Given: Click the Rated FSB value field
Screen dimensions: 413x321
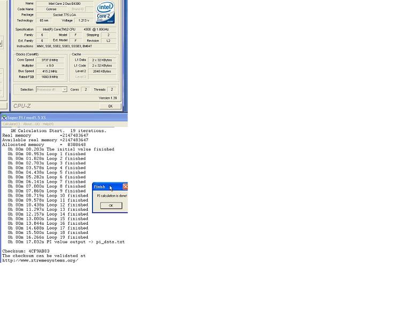Looking at the screenshot, I should click(50, 77).
